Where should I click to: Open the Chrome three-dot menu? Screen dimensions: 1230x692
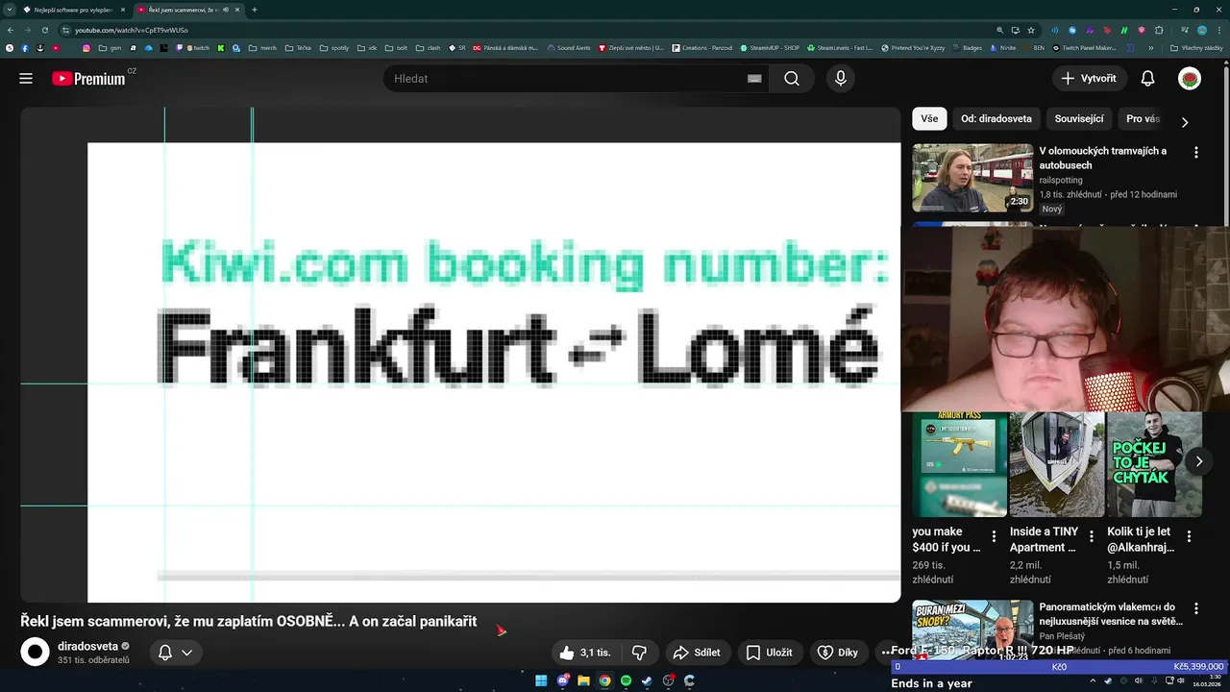pos(1219,30)
